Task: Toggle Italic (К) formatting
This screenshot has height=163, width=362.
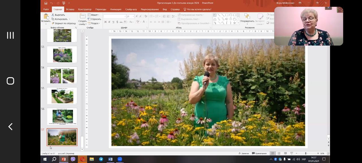Action: pos(109,22)
